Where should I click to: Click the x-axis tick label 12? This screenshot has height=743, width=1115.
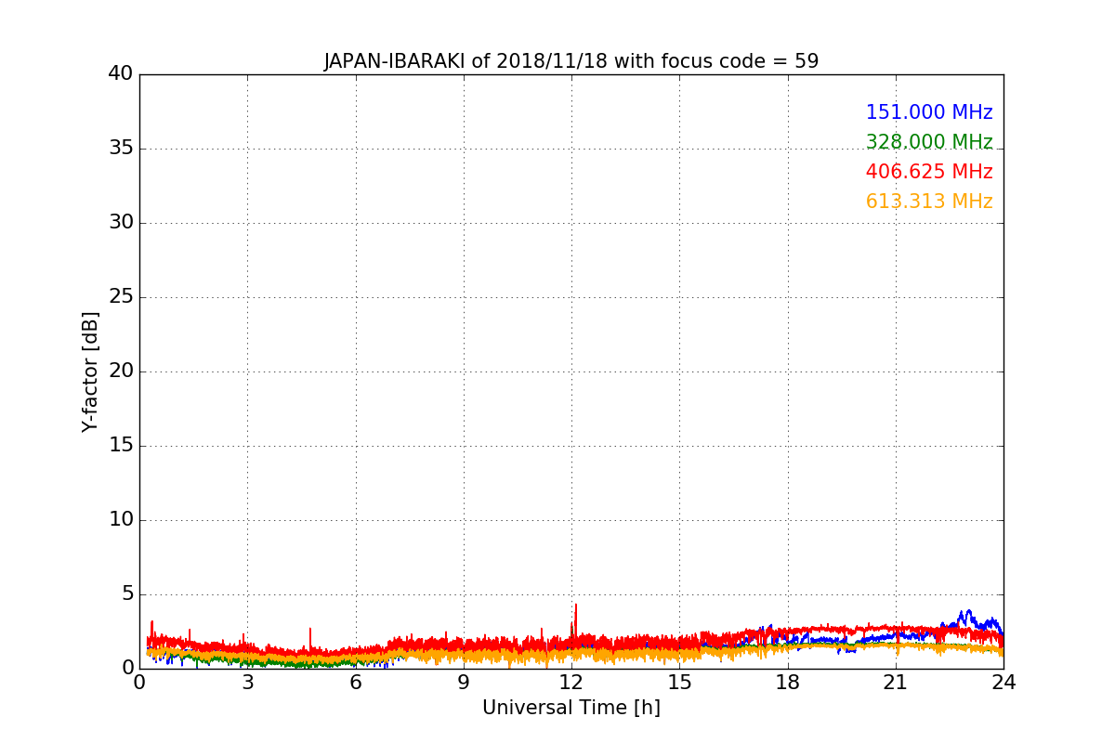[571, 683]
